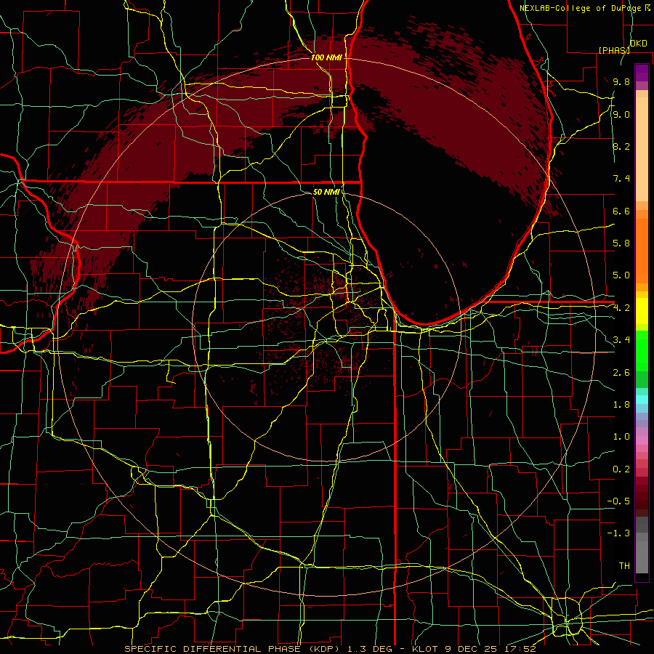Click the 0.2 scale value
This screenshot has width=654, height=654.
click(x=621, y=469)
